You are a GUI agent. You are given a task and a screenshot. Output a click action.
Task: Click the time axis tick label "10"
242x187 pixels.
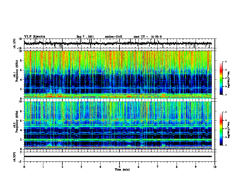215,167
